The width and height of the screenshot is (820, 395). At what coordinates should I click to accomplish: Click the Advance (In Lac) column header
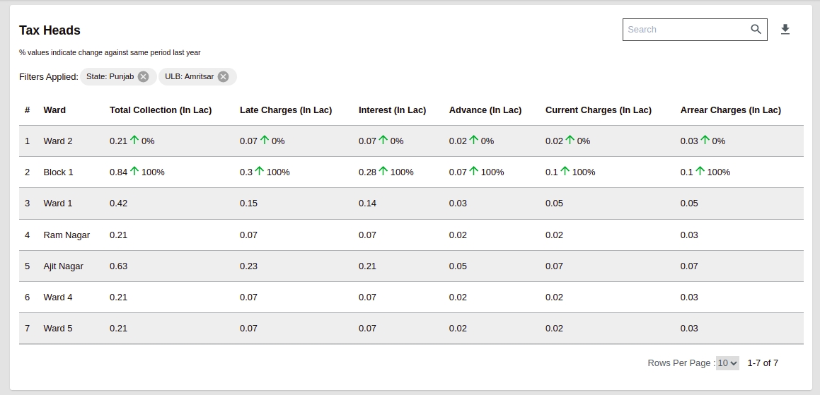pyautogui.click(x=485, y=110)
